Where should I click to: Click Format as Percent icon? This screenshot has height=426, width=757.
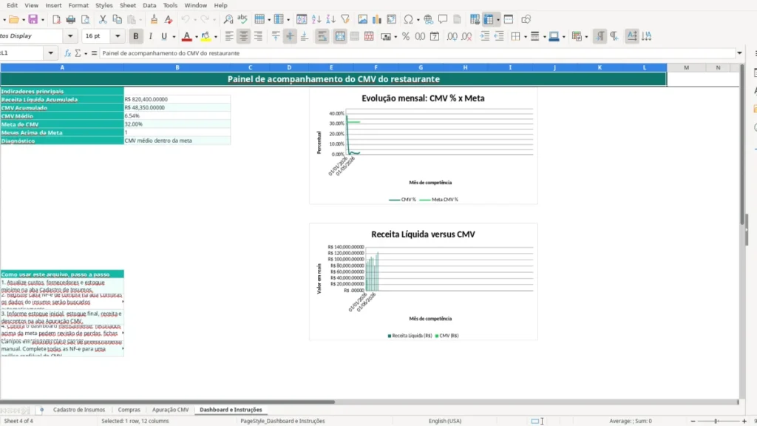click(x=406, y=36)
